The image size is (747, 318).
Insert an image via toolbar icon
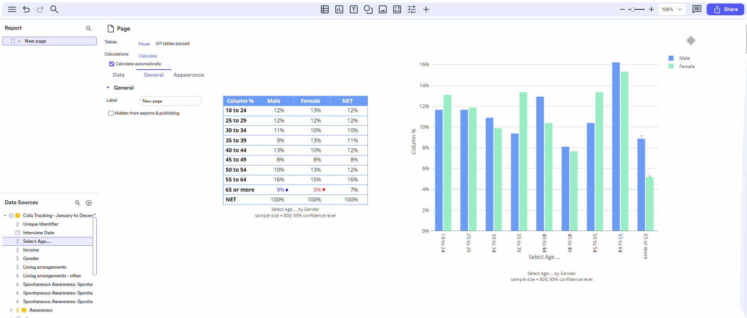[x=383, y=9]
